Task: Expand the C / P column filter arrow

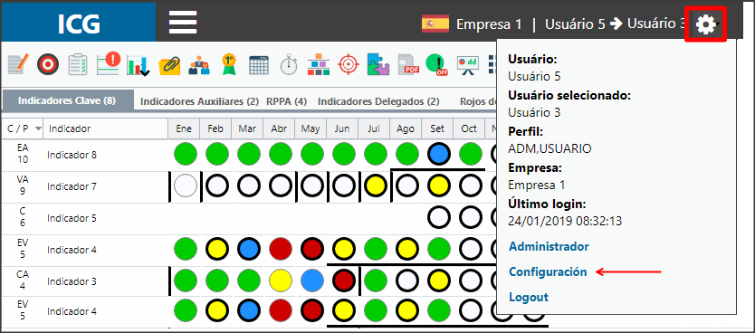Action: point(38,129)
